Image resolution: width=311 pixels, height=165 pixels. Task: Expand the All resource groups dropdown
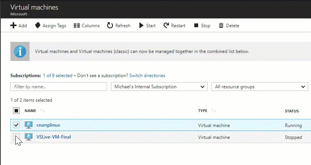(260, 87)
